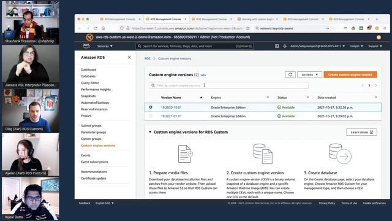392x221 pixels.
Task: Click the Create custom engine version illustration
Action: (263, 154)
